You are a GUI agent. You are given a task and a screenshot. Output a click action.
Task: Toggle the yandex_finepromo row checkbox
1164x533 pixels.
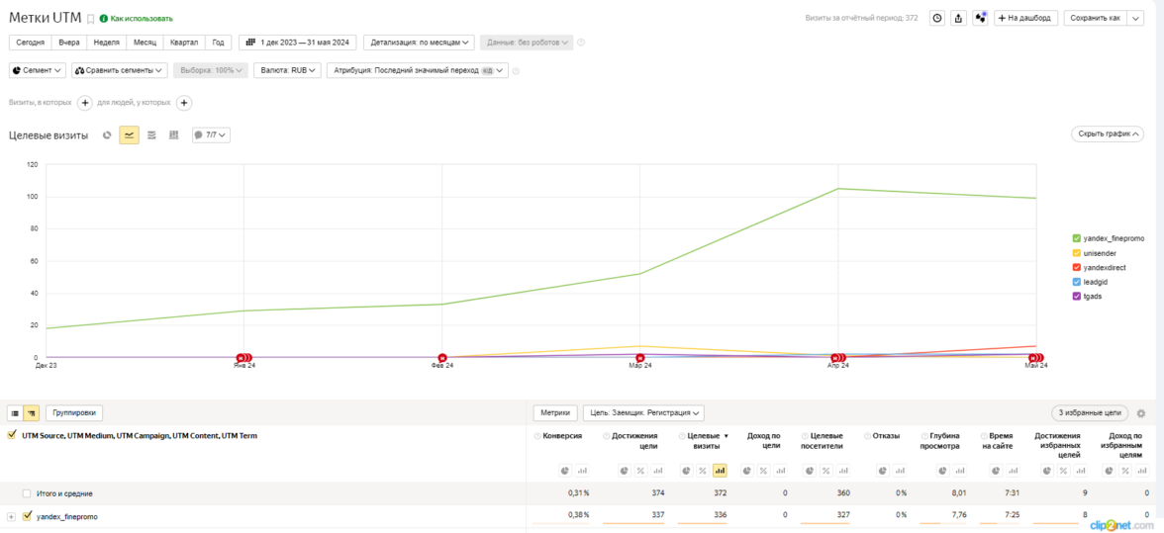click(28, 516)
